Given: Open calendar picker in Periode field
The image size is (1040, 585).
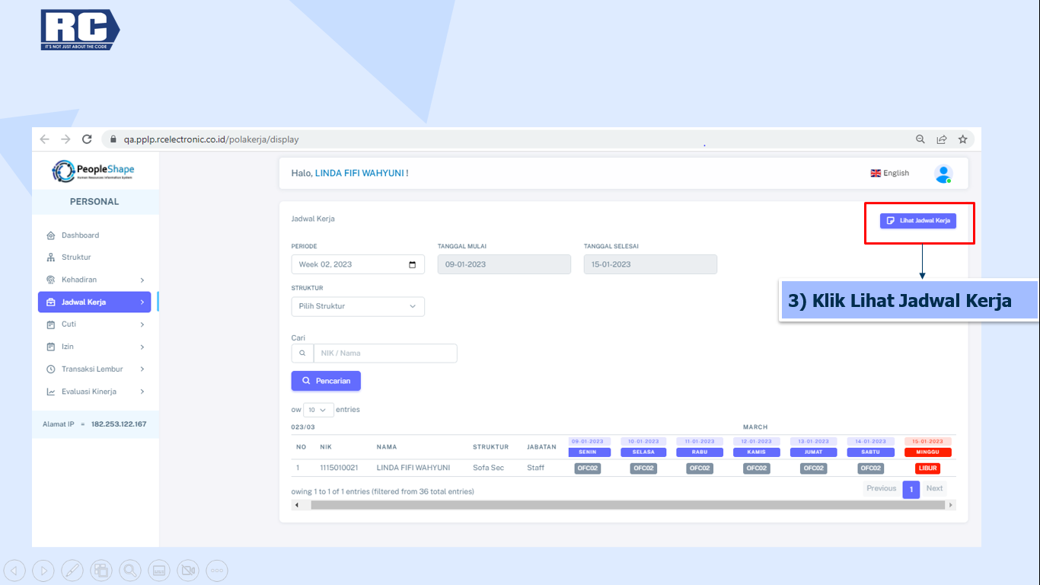Looking at the screenshot, I should (412, 264).
